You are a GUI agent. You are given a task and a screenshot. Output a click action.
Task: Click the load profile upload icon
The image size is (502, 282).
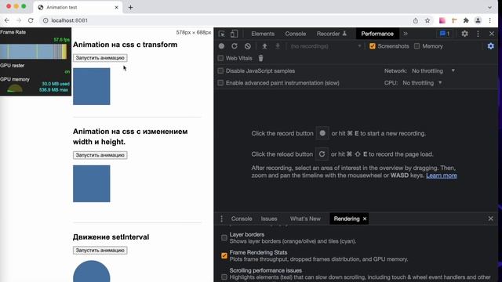264,46
